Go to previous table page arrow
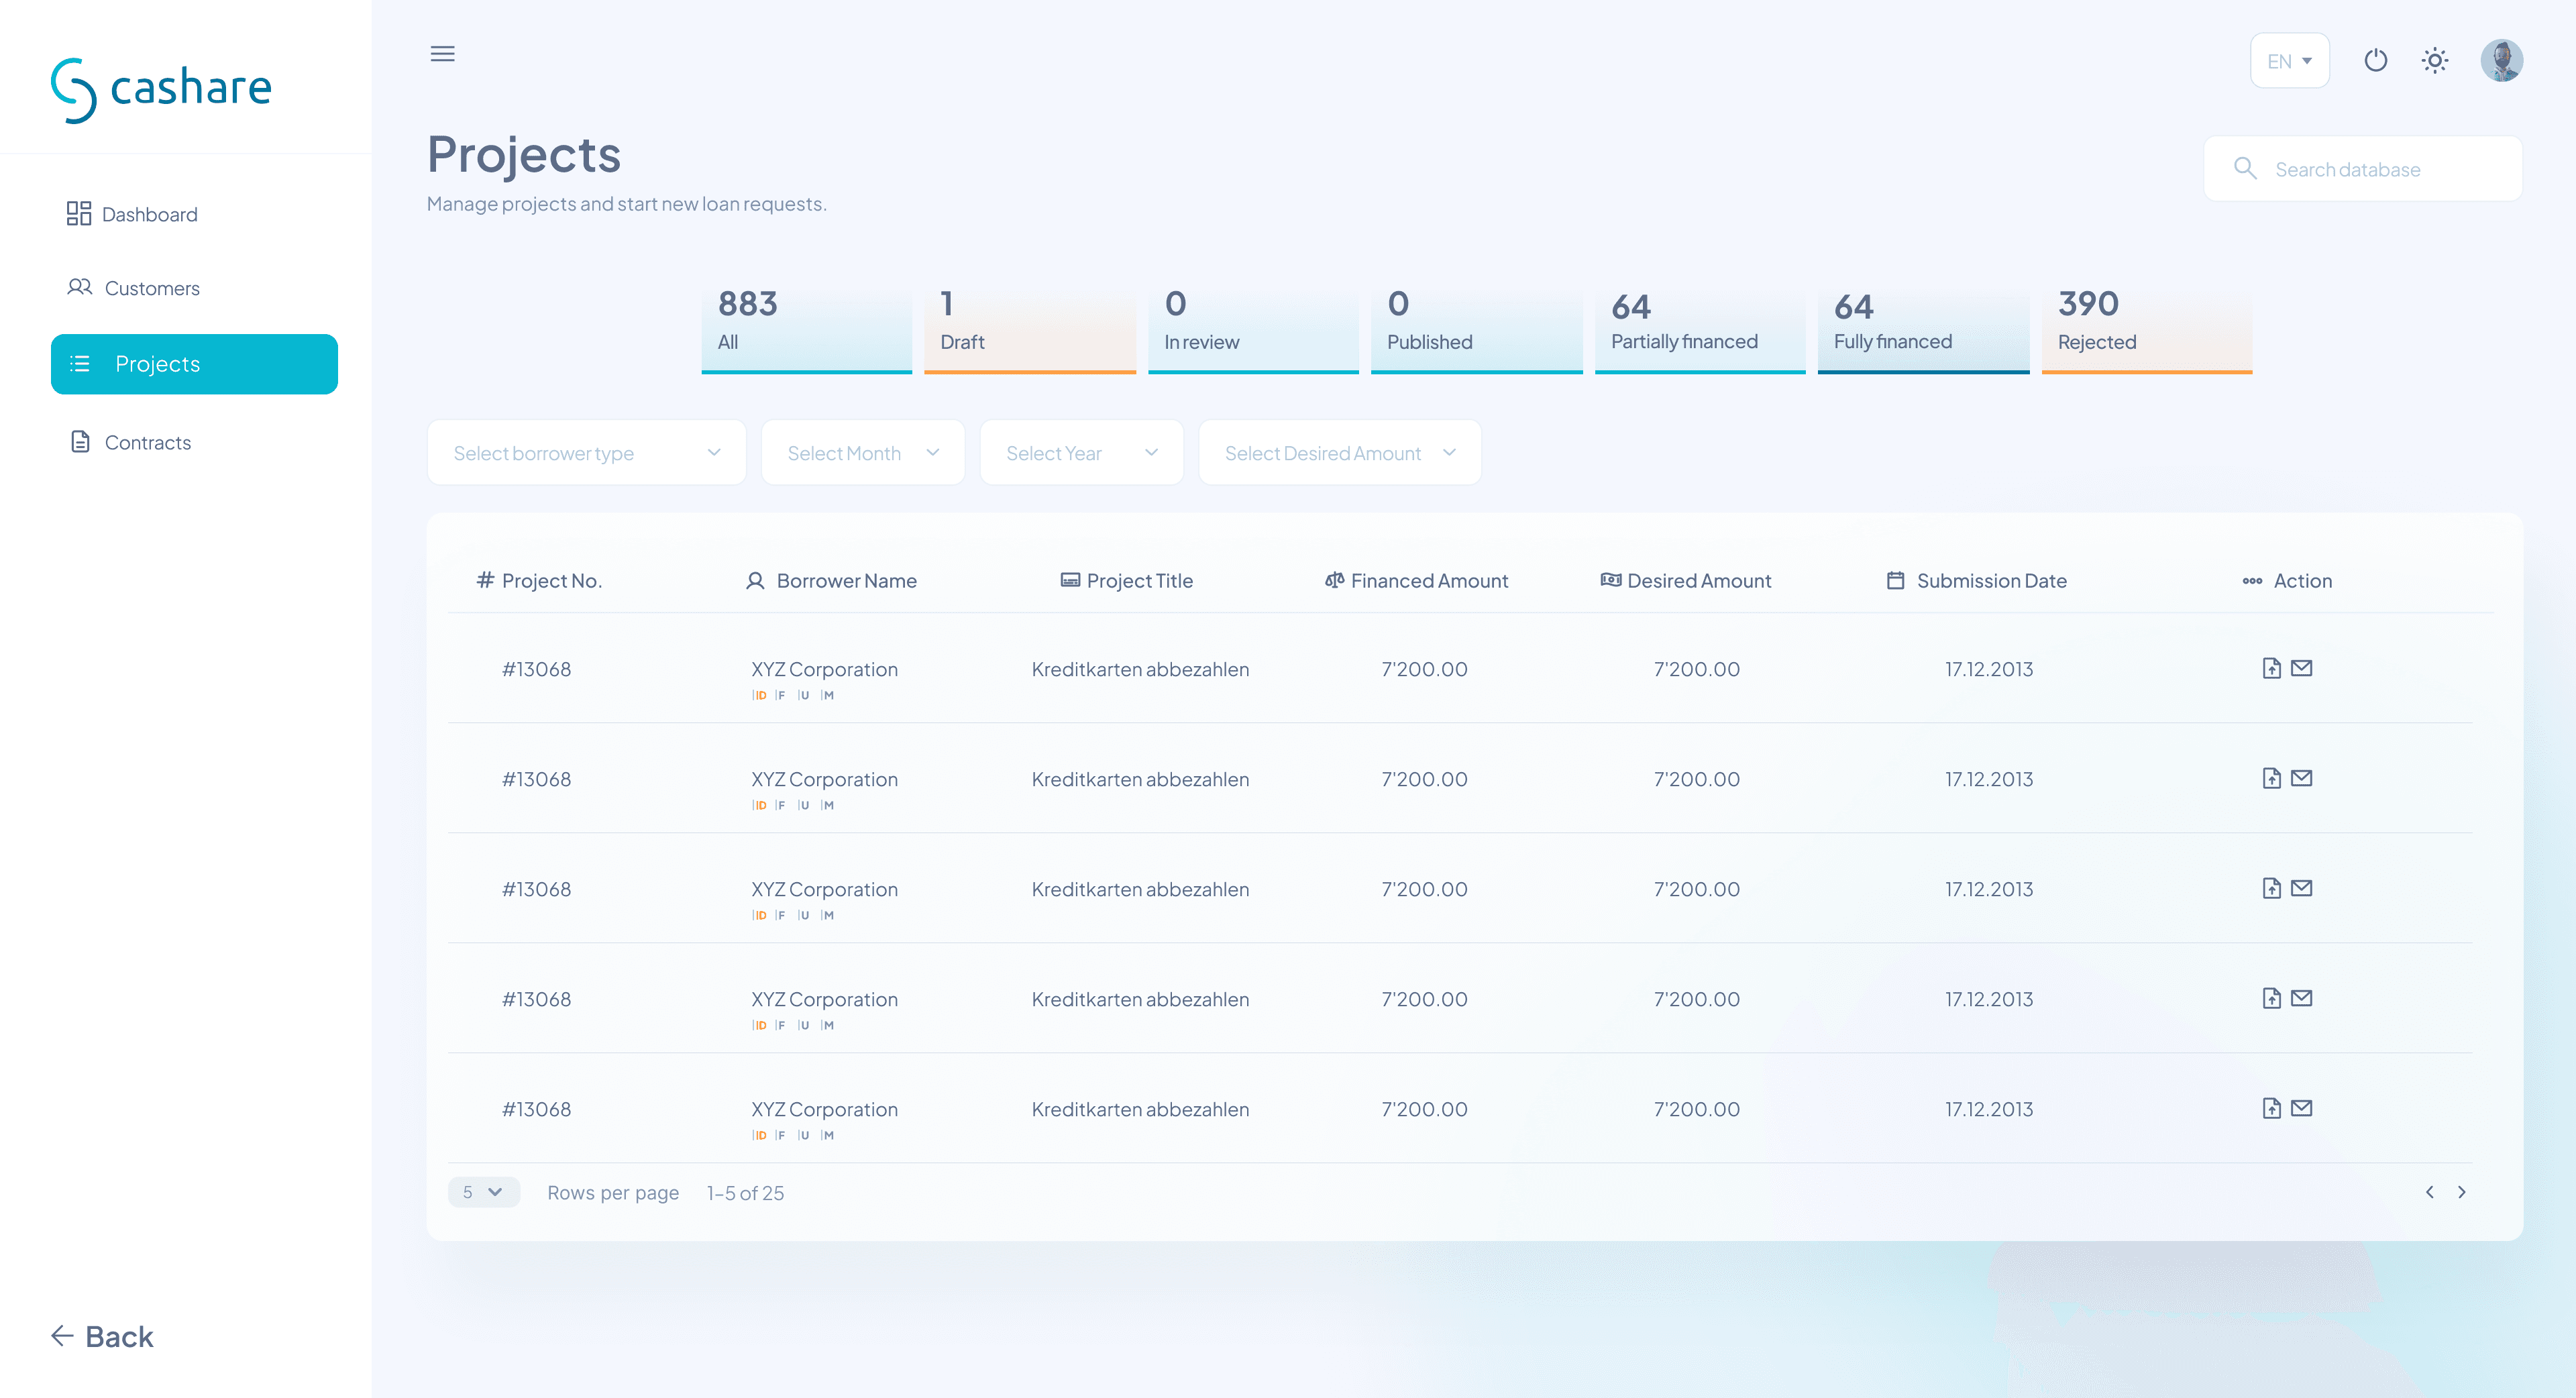 pos(2430,1192)
